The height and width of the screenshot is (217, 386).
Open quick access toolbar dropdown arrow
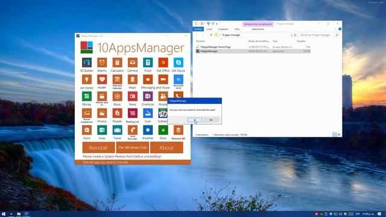click(217, 24)
